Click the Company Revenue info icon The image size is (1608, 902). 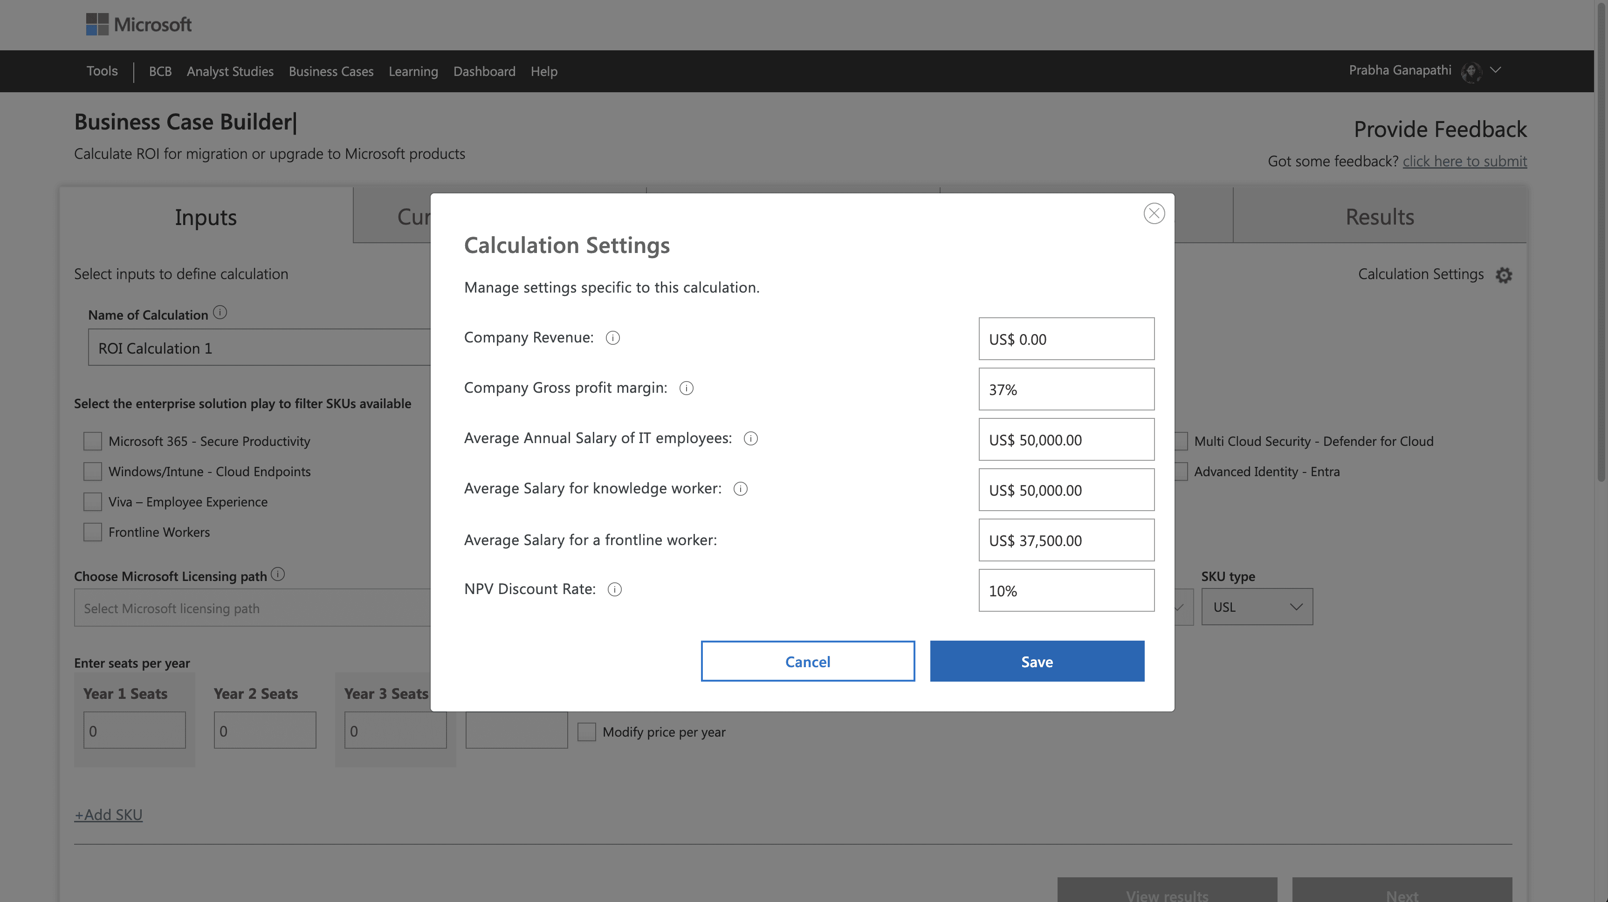click(612, 337)
